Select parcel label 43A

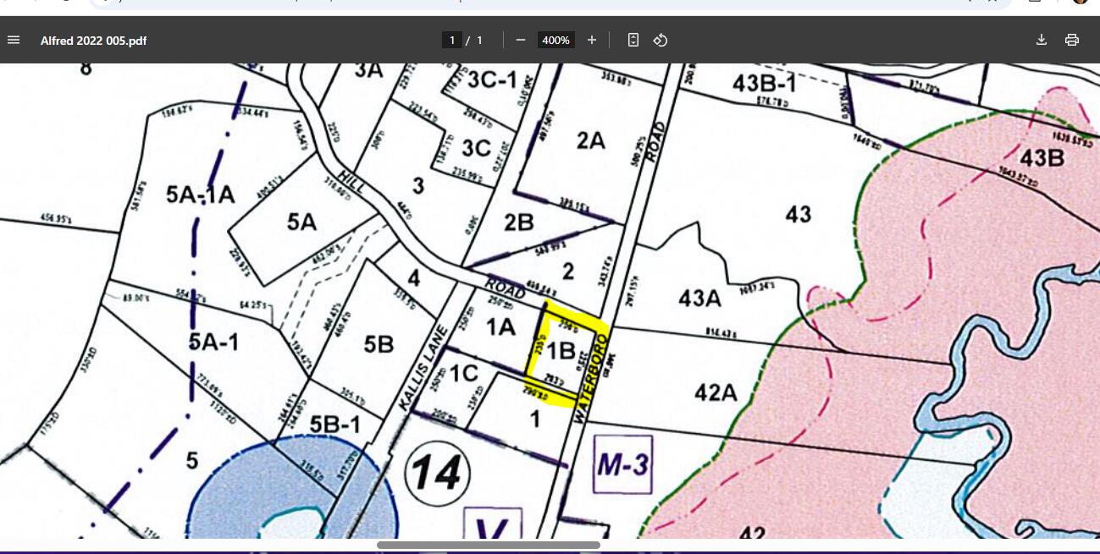[x=699, y=298]
